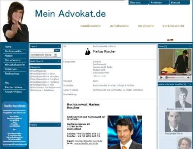The image size is (193, 149).
Task: Open the Markt Kanzleien banner heading
Action: point(15,106)
